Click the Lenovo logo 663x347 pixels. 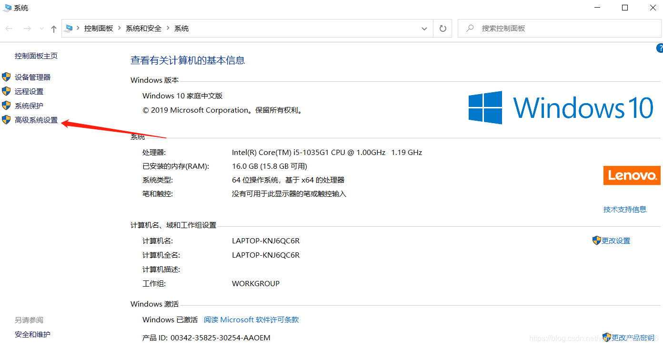click(632, 175)
